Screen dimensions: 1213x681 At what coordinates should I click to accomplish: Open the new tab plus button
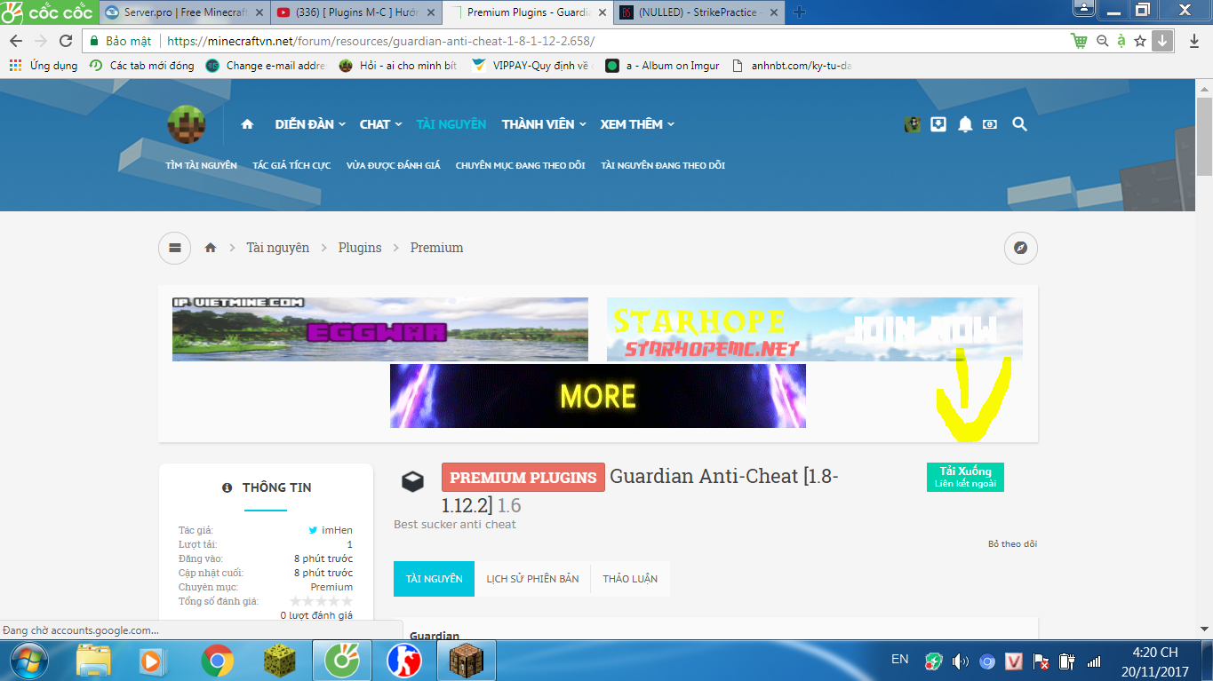pyautogui.click(x=799, y=12)
